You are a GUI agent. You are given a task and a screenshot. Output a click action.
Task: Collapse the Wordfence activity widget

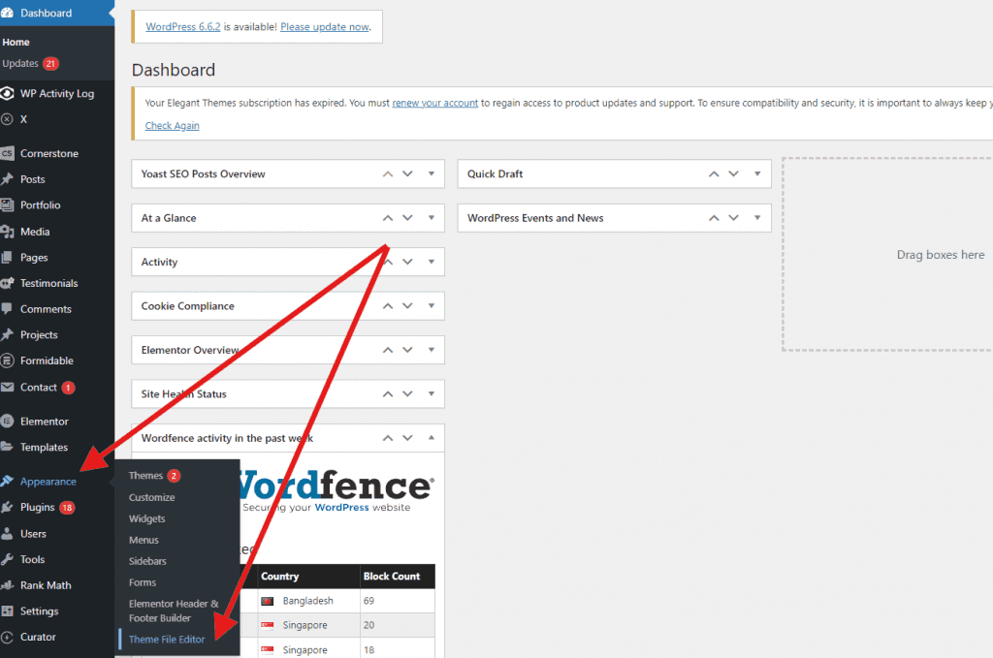[387, 437]
